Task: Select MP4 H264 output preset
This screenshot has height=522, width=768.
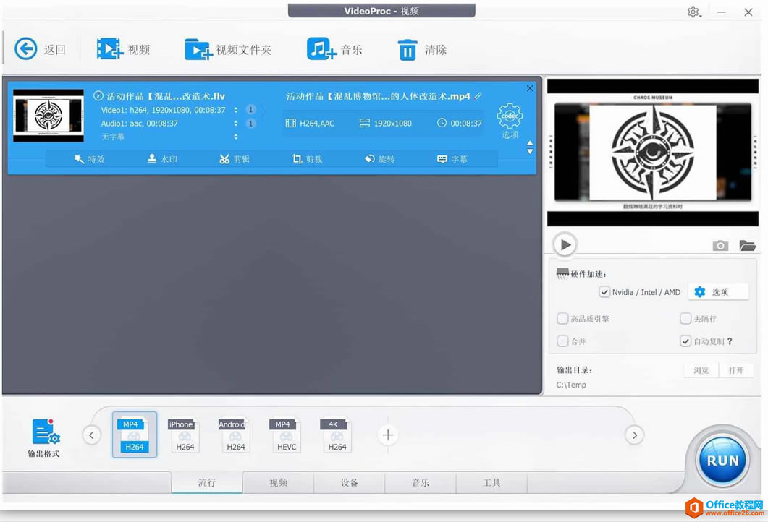Action: 134,435
